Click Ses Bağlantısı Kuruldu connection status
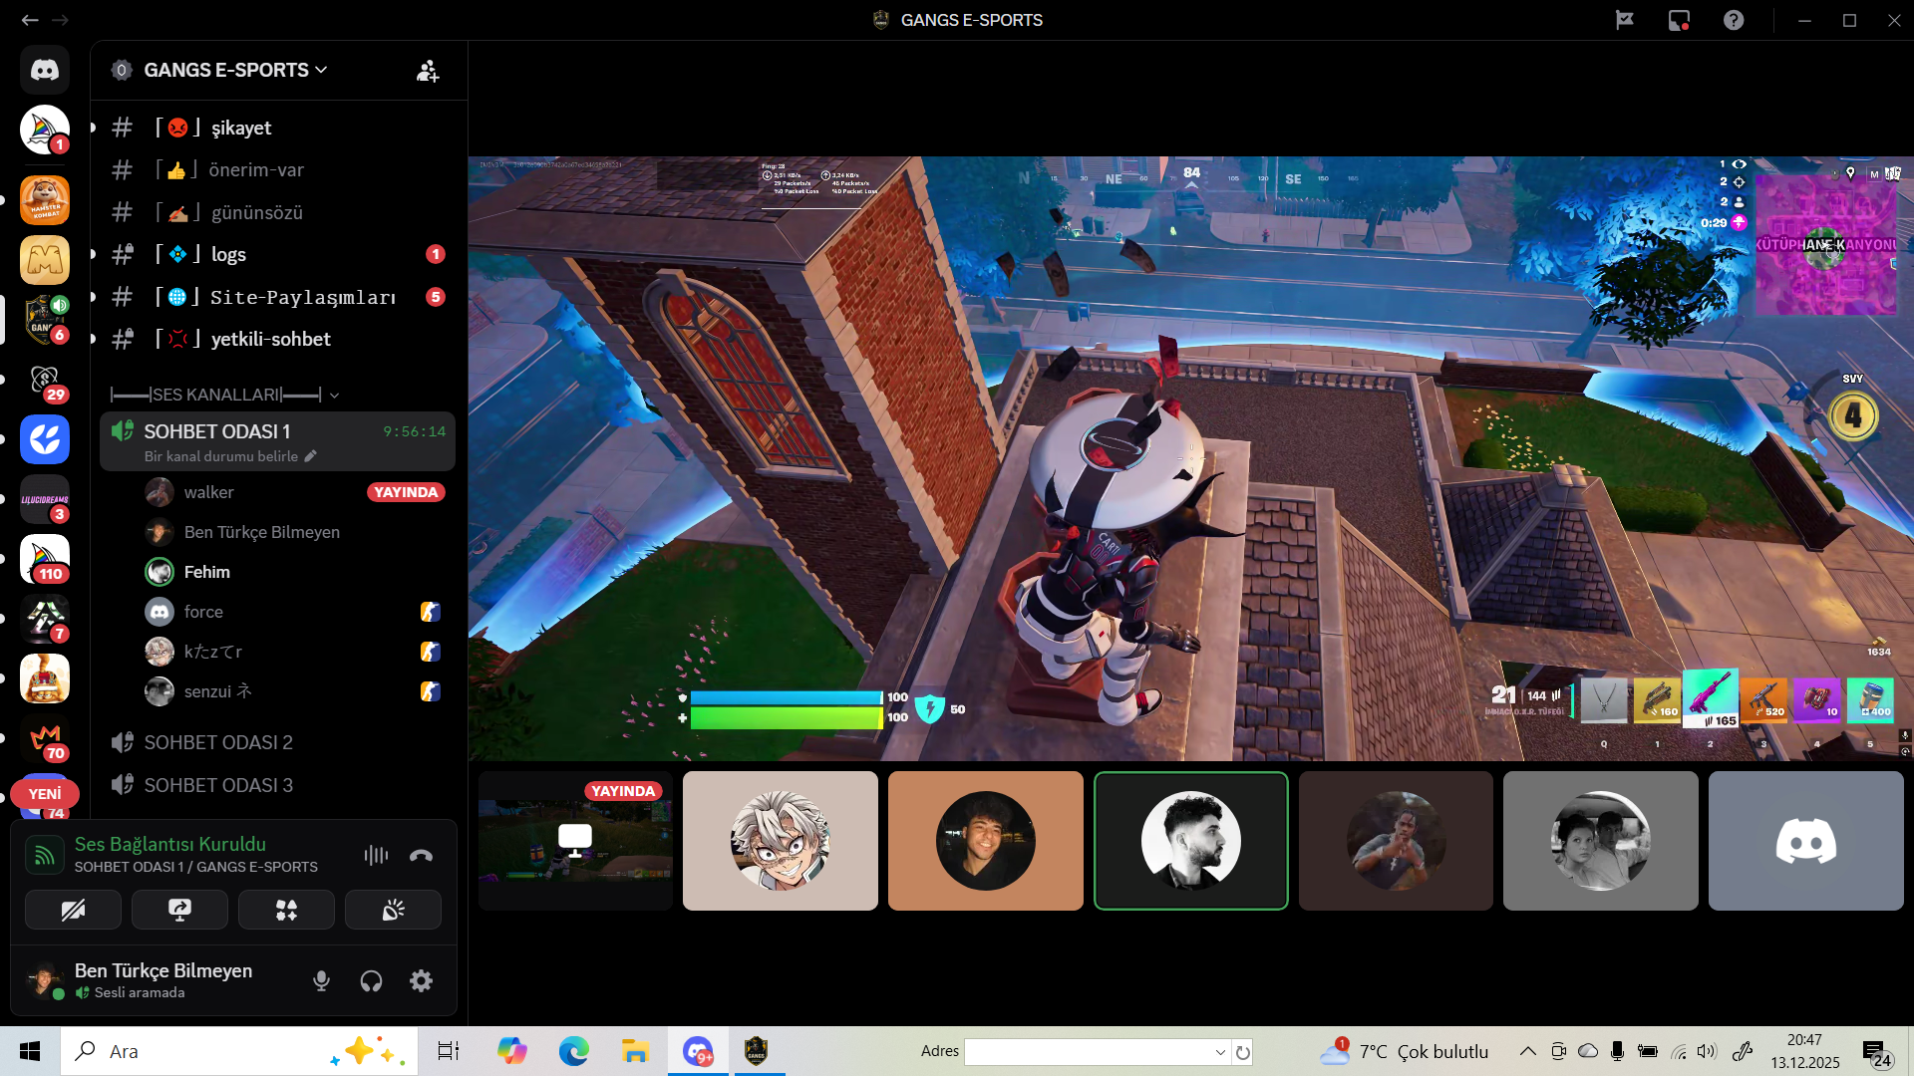Image resolution: width=1914 pixels, height=1076 pixels. click(169, 844)
